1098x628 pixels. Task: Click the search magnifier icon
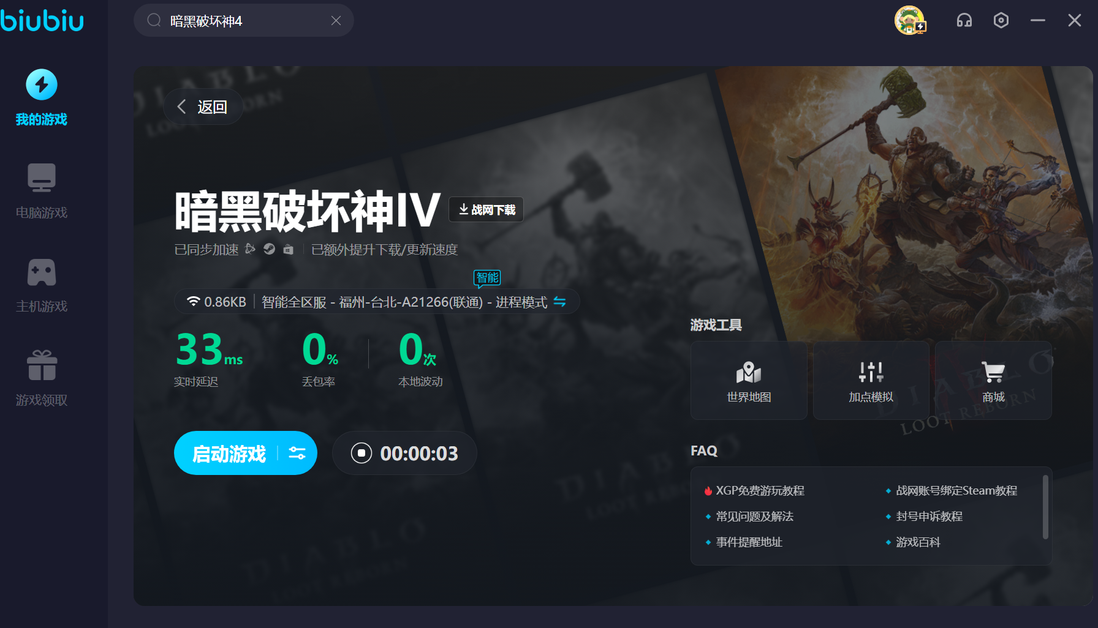point(154,21)
